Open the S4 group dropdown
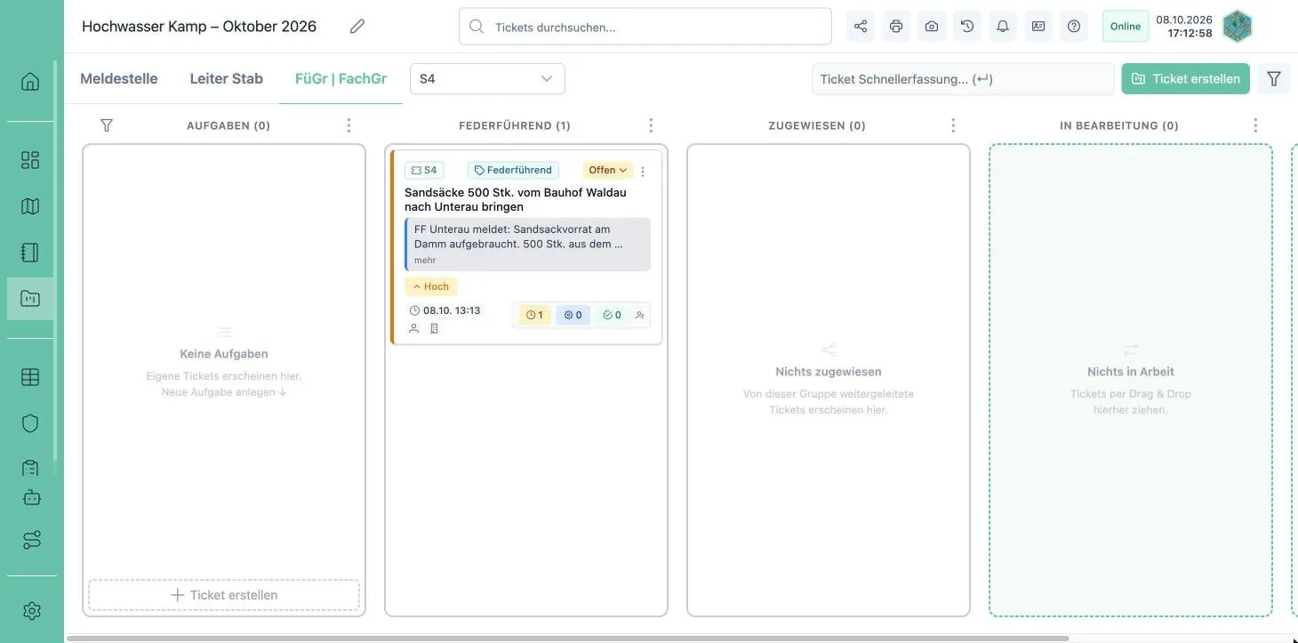Image resolution: width=1298 pixels, height=643 pixels. point(487,78)
